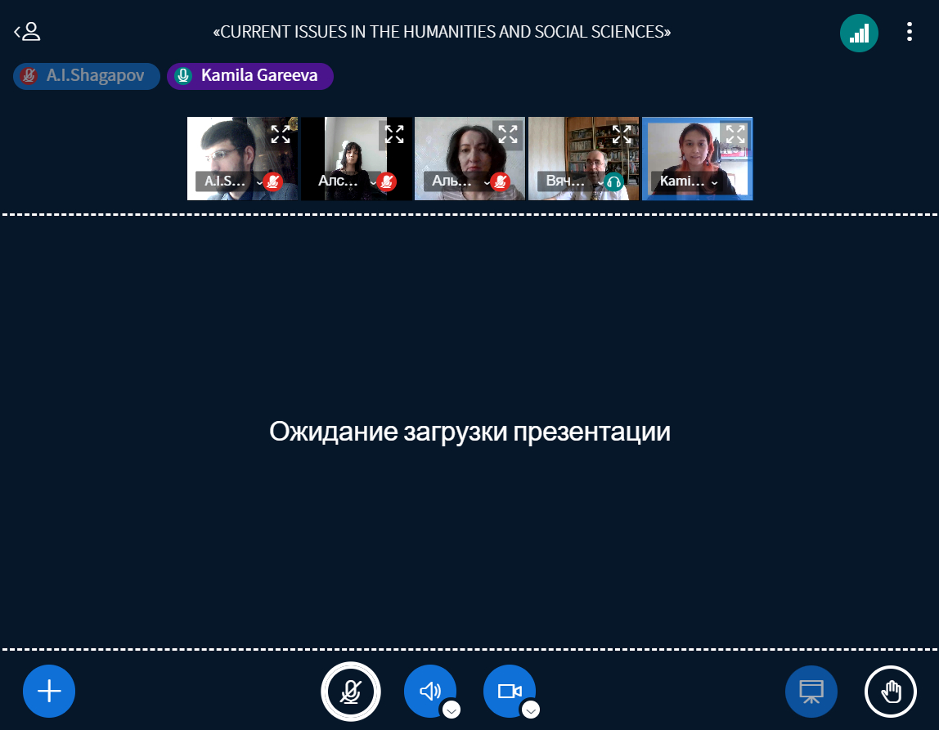This screenshot has height=730, width=939.
Task: Select the Kamila Gareeva talking indicator
Action: [249, 76]
